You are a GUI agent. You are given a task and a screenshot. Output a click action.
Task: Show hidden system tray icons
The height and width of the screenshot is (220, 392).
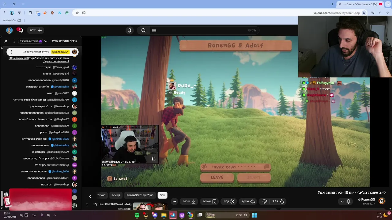(x=55, y=215)
